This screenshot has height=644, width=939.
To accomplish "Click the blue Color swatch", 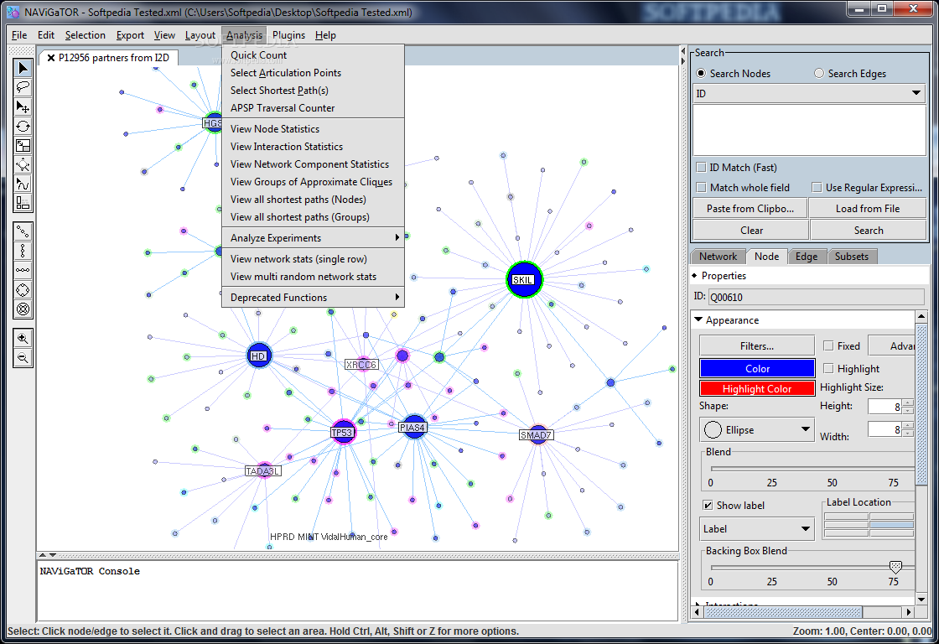I will point(757,368).
